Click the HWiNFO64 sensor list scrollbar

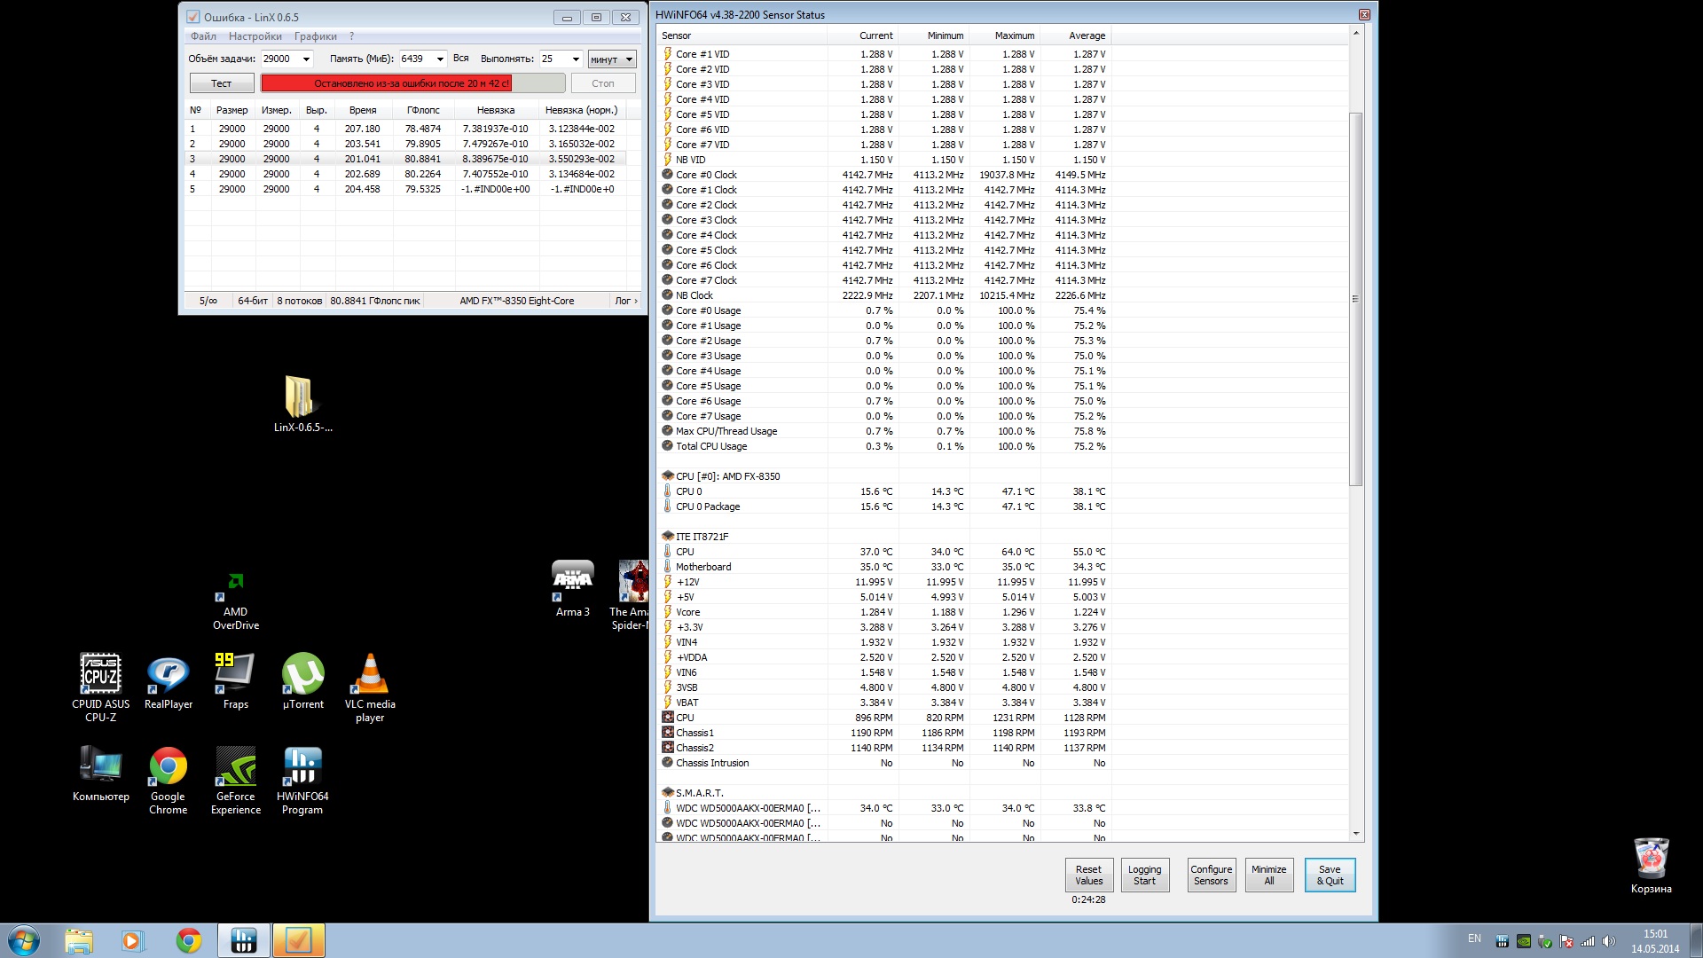[1355, 299]
